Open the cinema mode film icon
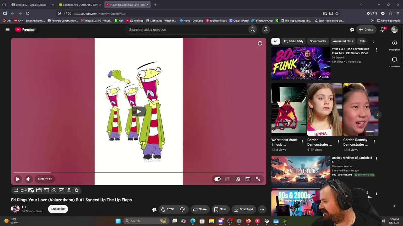The image size is (403, 226). pos(39,190)
